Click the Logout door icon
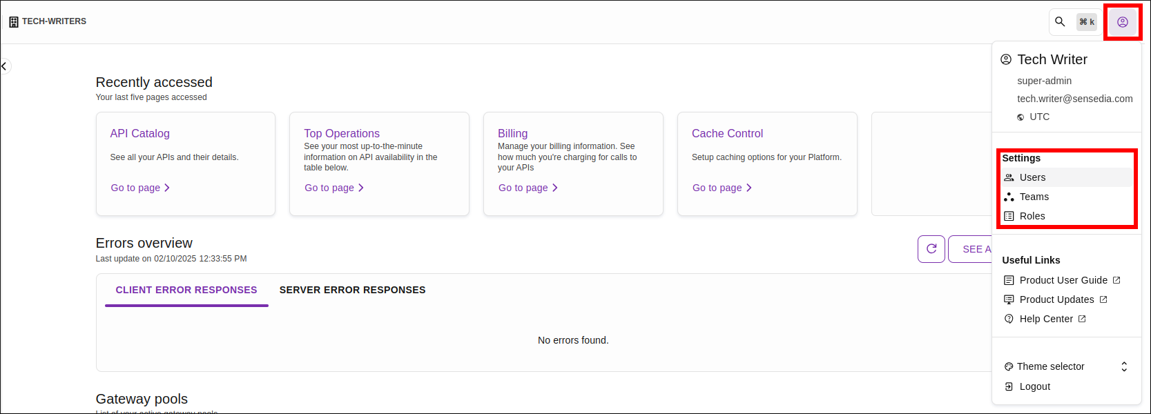This screenshot has width=1151, height=414. coord(1009,386)
